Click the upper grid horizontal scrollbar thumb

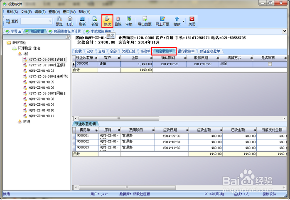tap(119, 118)
